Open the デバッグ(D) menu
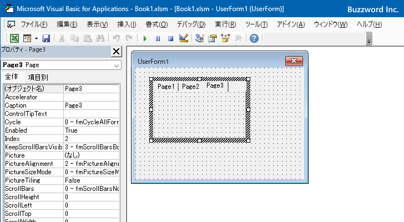 (x=191, y=24)
